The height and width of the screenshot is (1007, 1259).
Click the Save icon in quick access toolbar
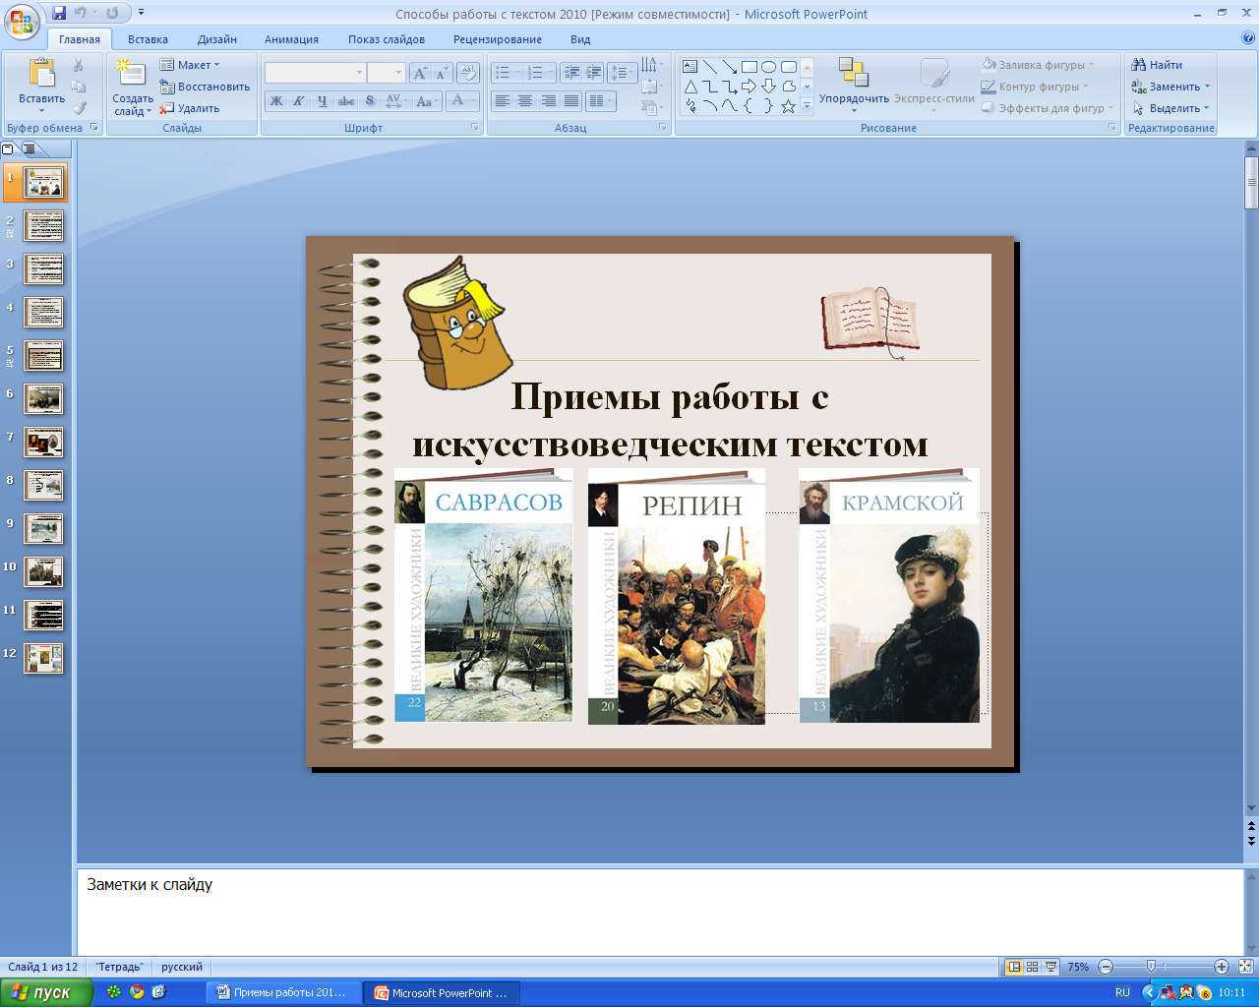point(59,13)
